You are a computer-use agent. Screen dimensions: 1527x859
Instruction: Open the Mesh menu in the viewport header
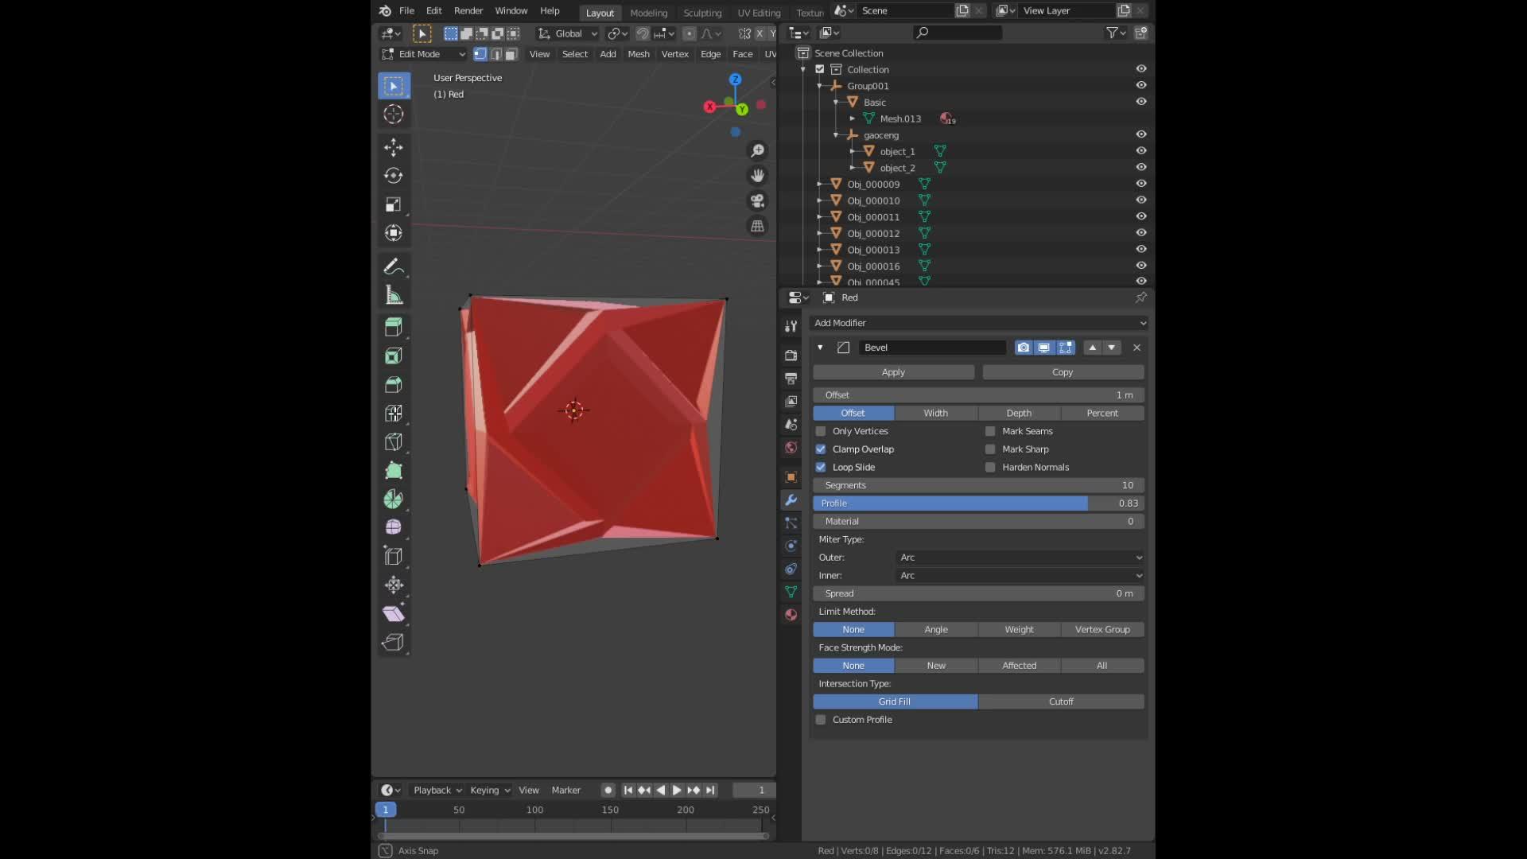[x=639, y=53]
